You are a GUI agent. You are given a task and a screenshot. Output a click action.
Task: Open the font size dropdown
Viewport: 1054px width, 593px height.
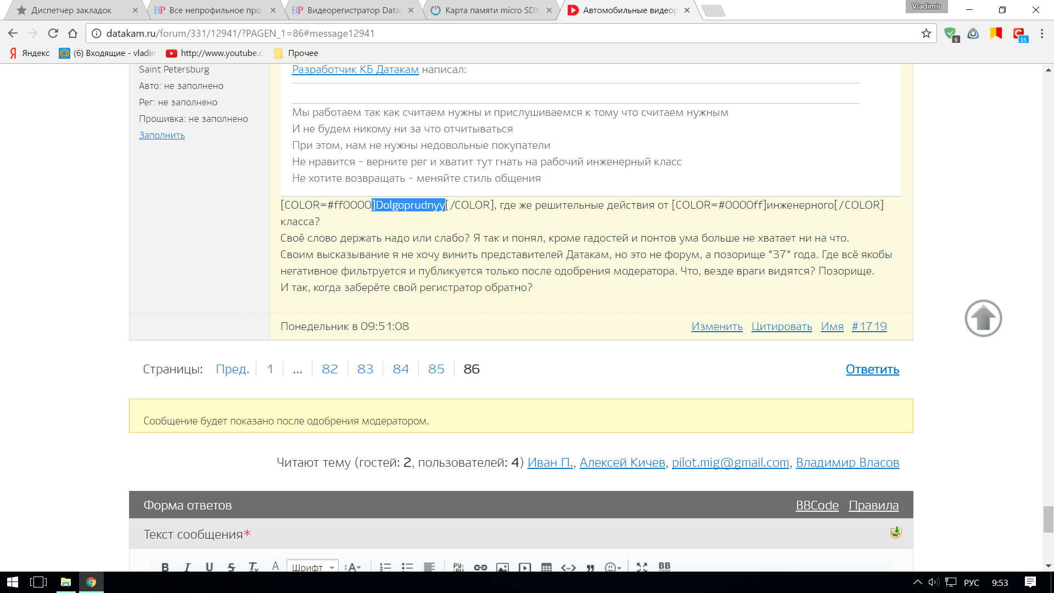[352, 567]
